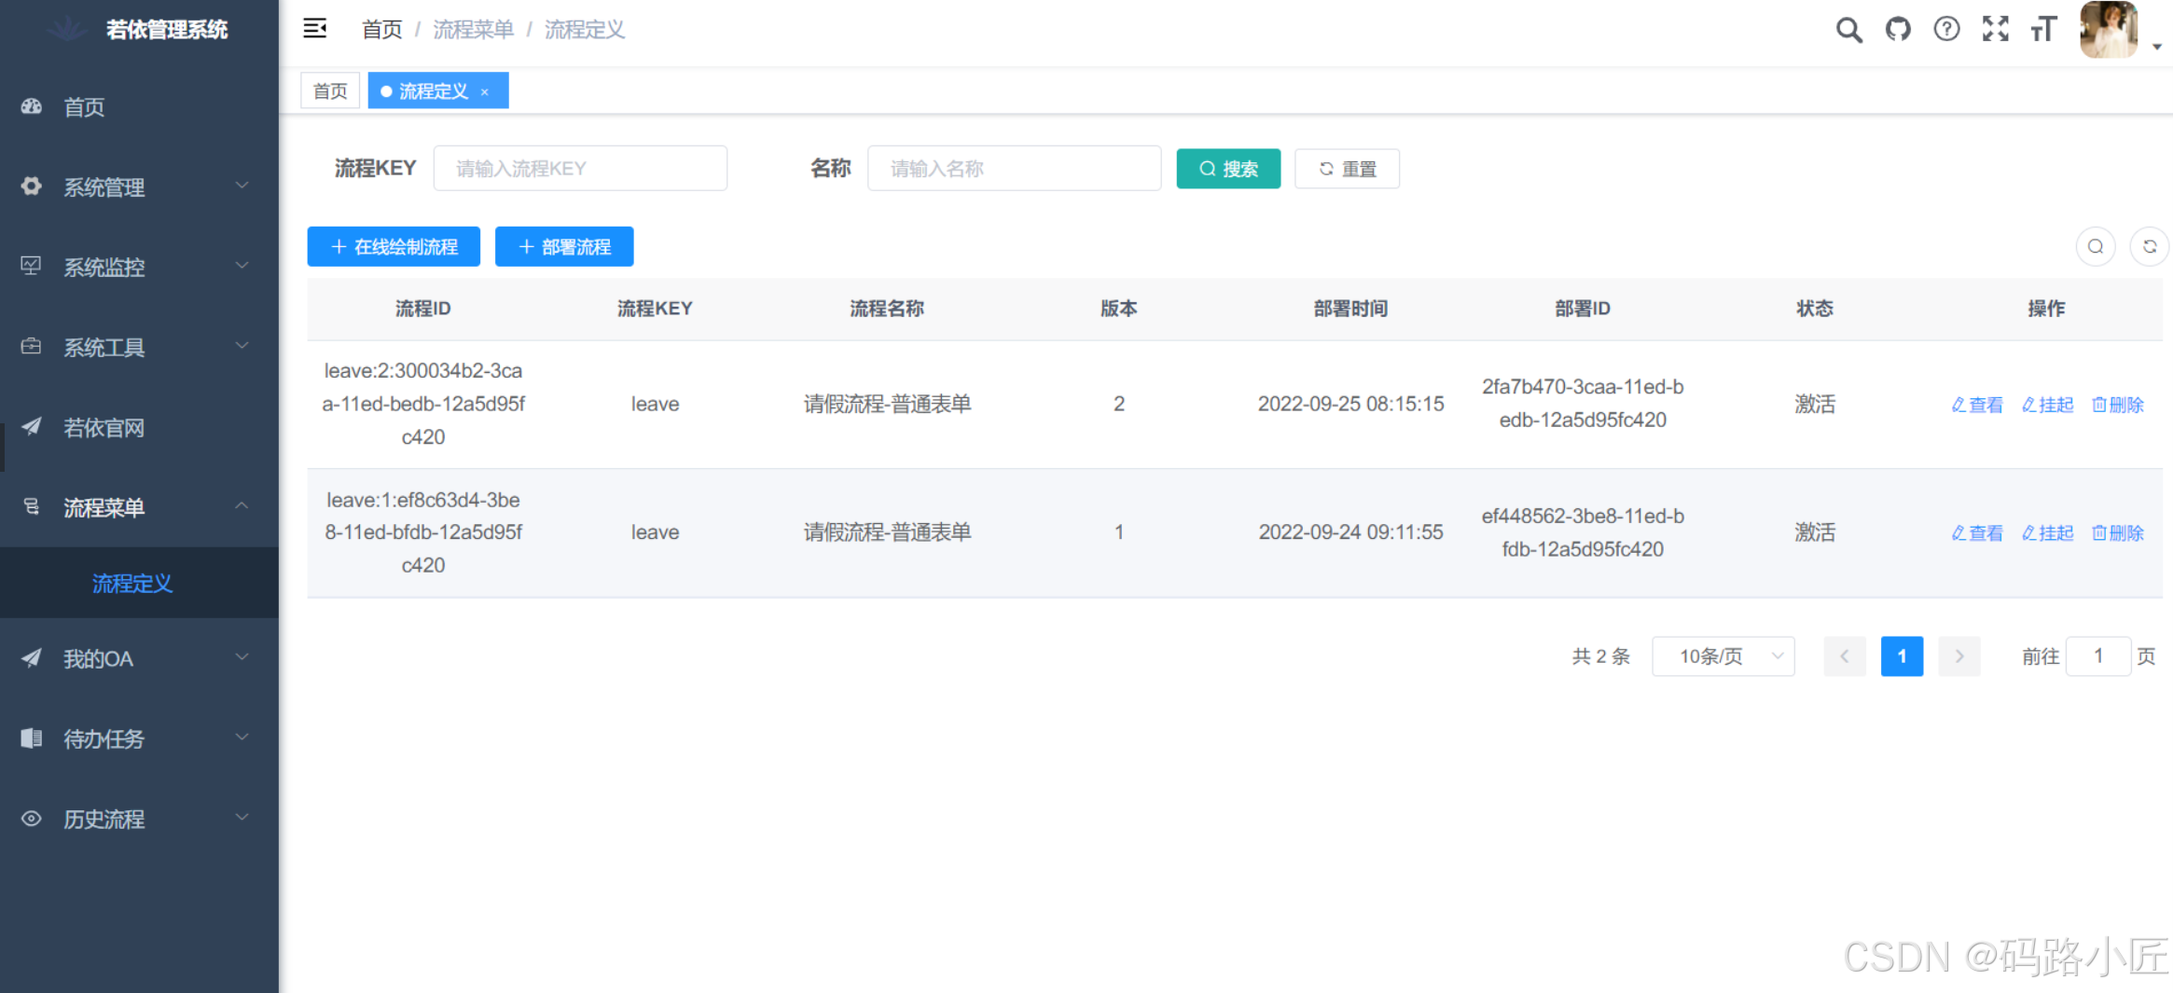Click 挂起 link on version 2 row

coord(2048,404)
